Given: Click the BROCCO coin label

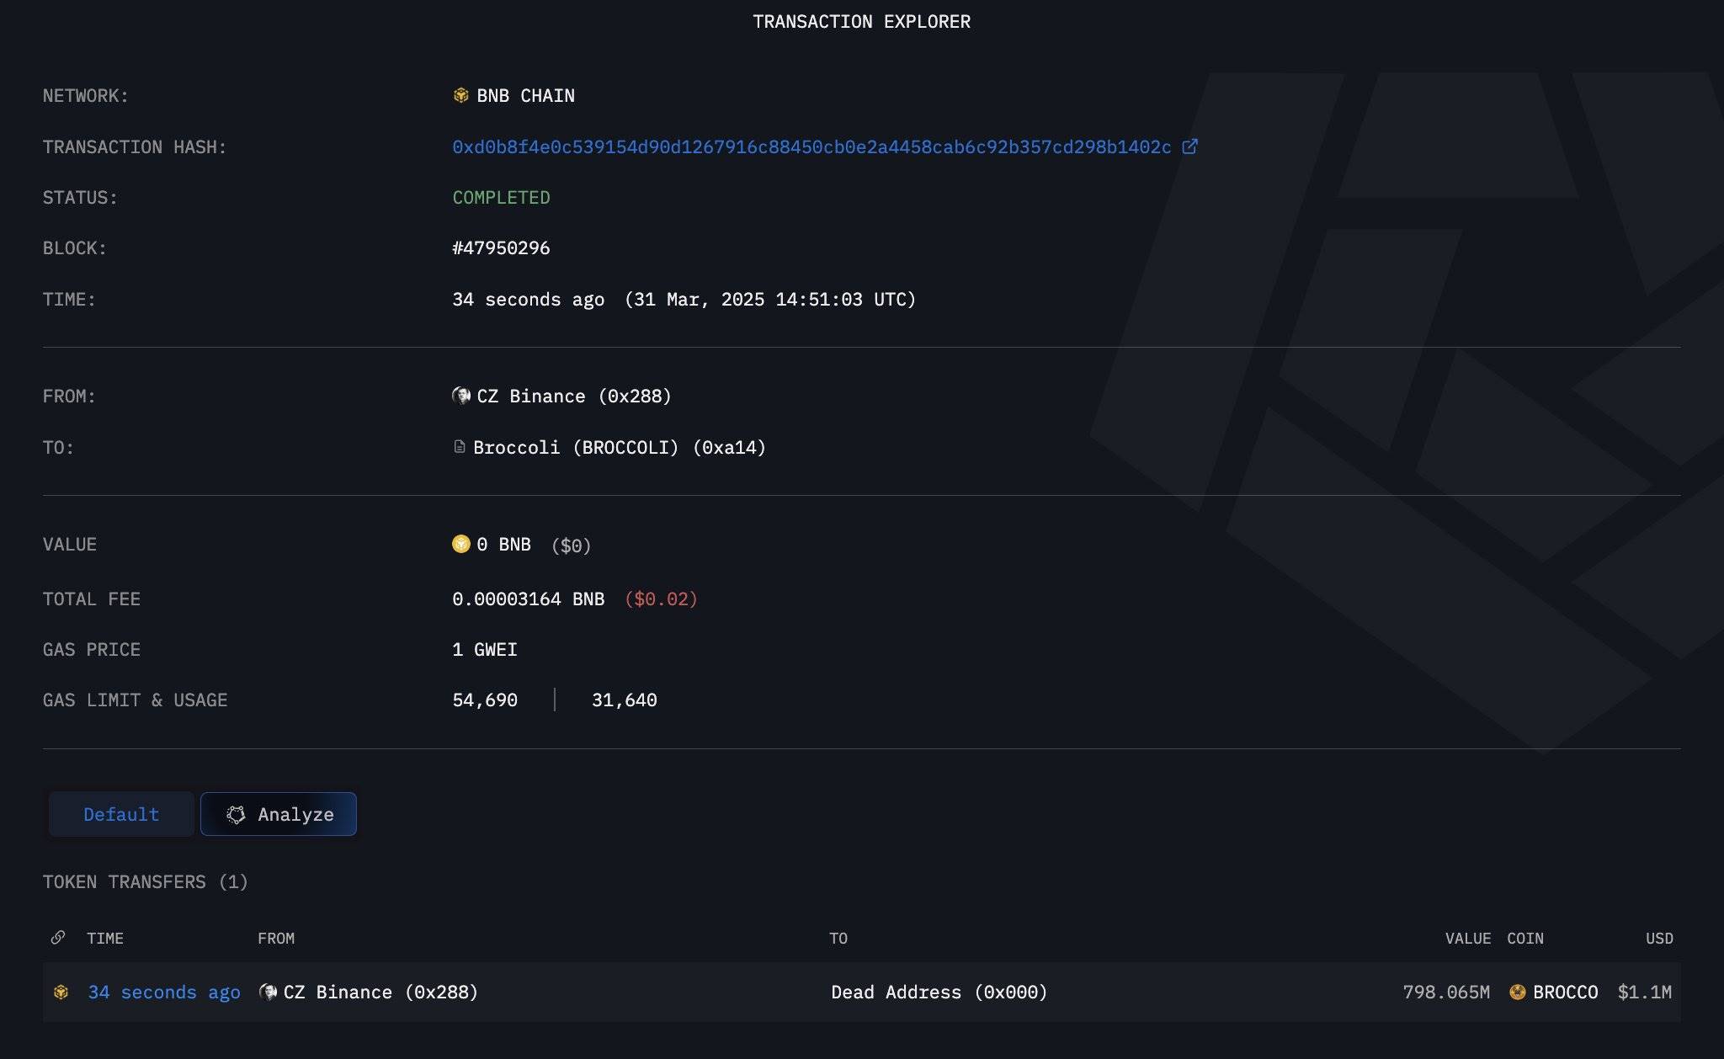Looking at the screenshot, I should click(1566, 992).
